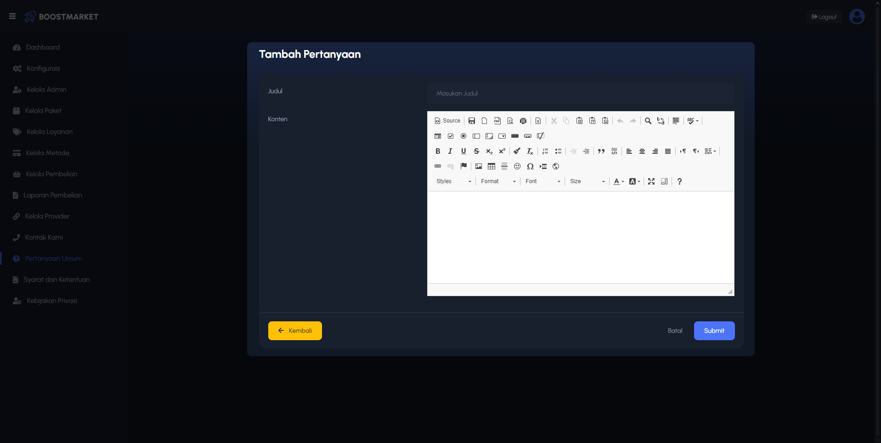The width and height of the screenshot is (881, 443).
Task: Open the Format dropdown
Action: [x=498, y=181]
